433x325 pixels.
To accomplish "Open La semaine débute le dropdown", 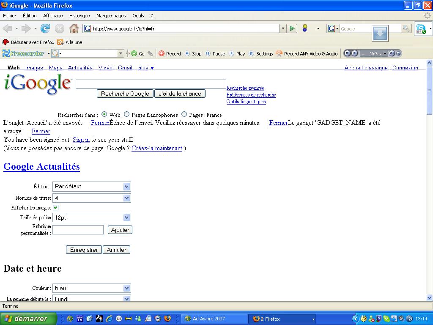I will (92, 298).
